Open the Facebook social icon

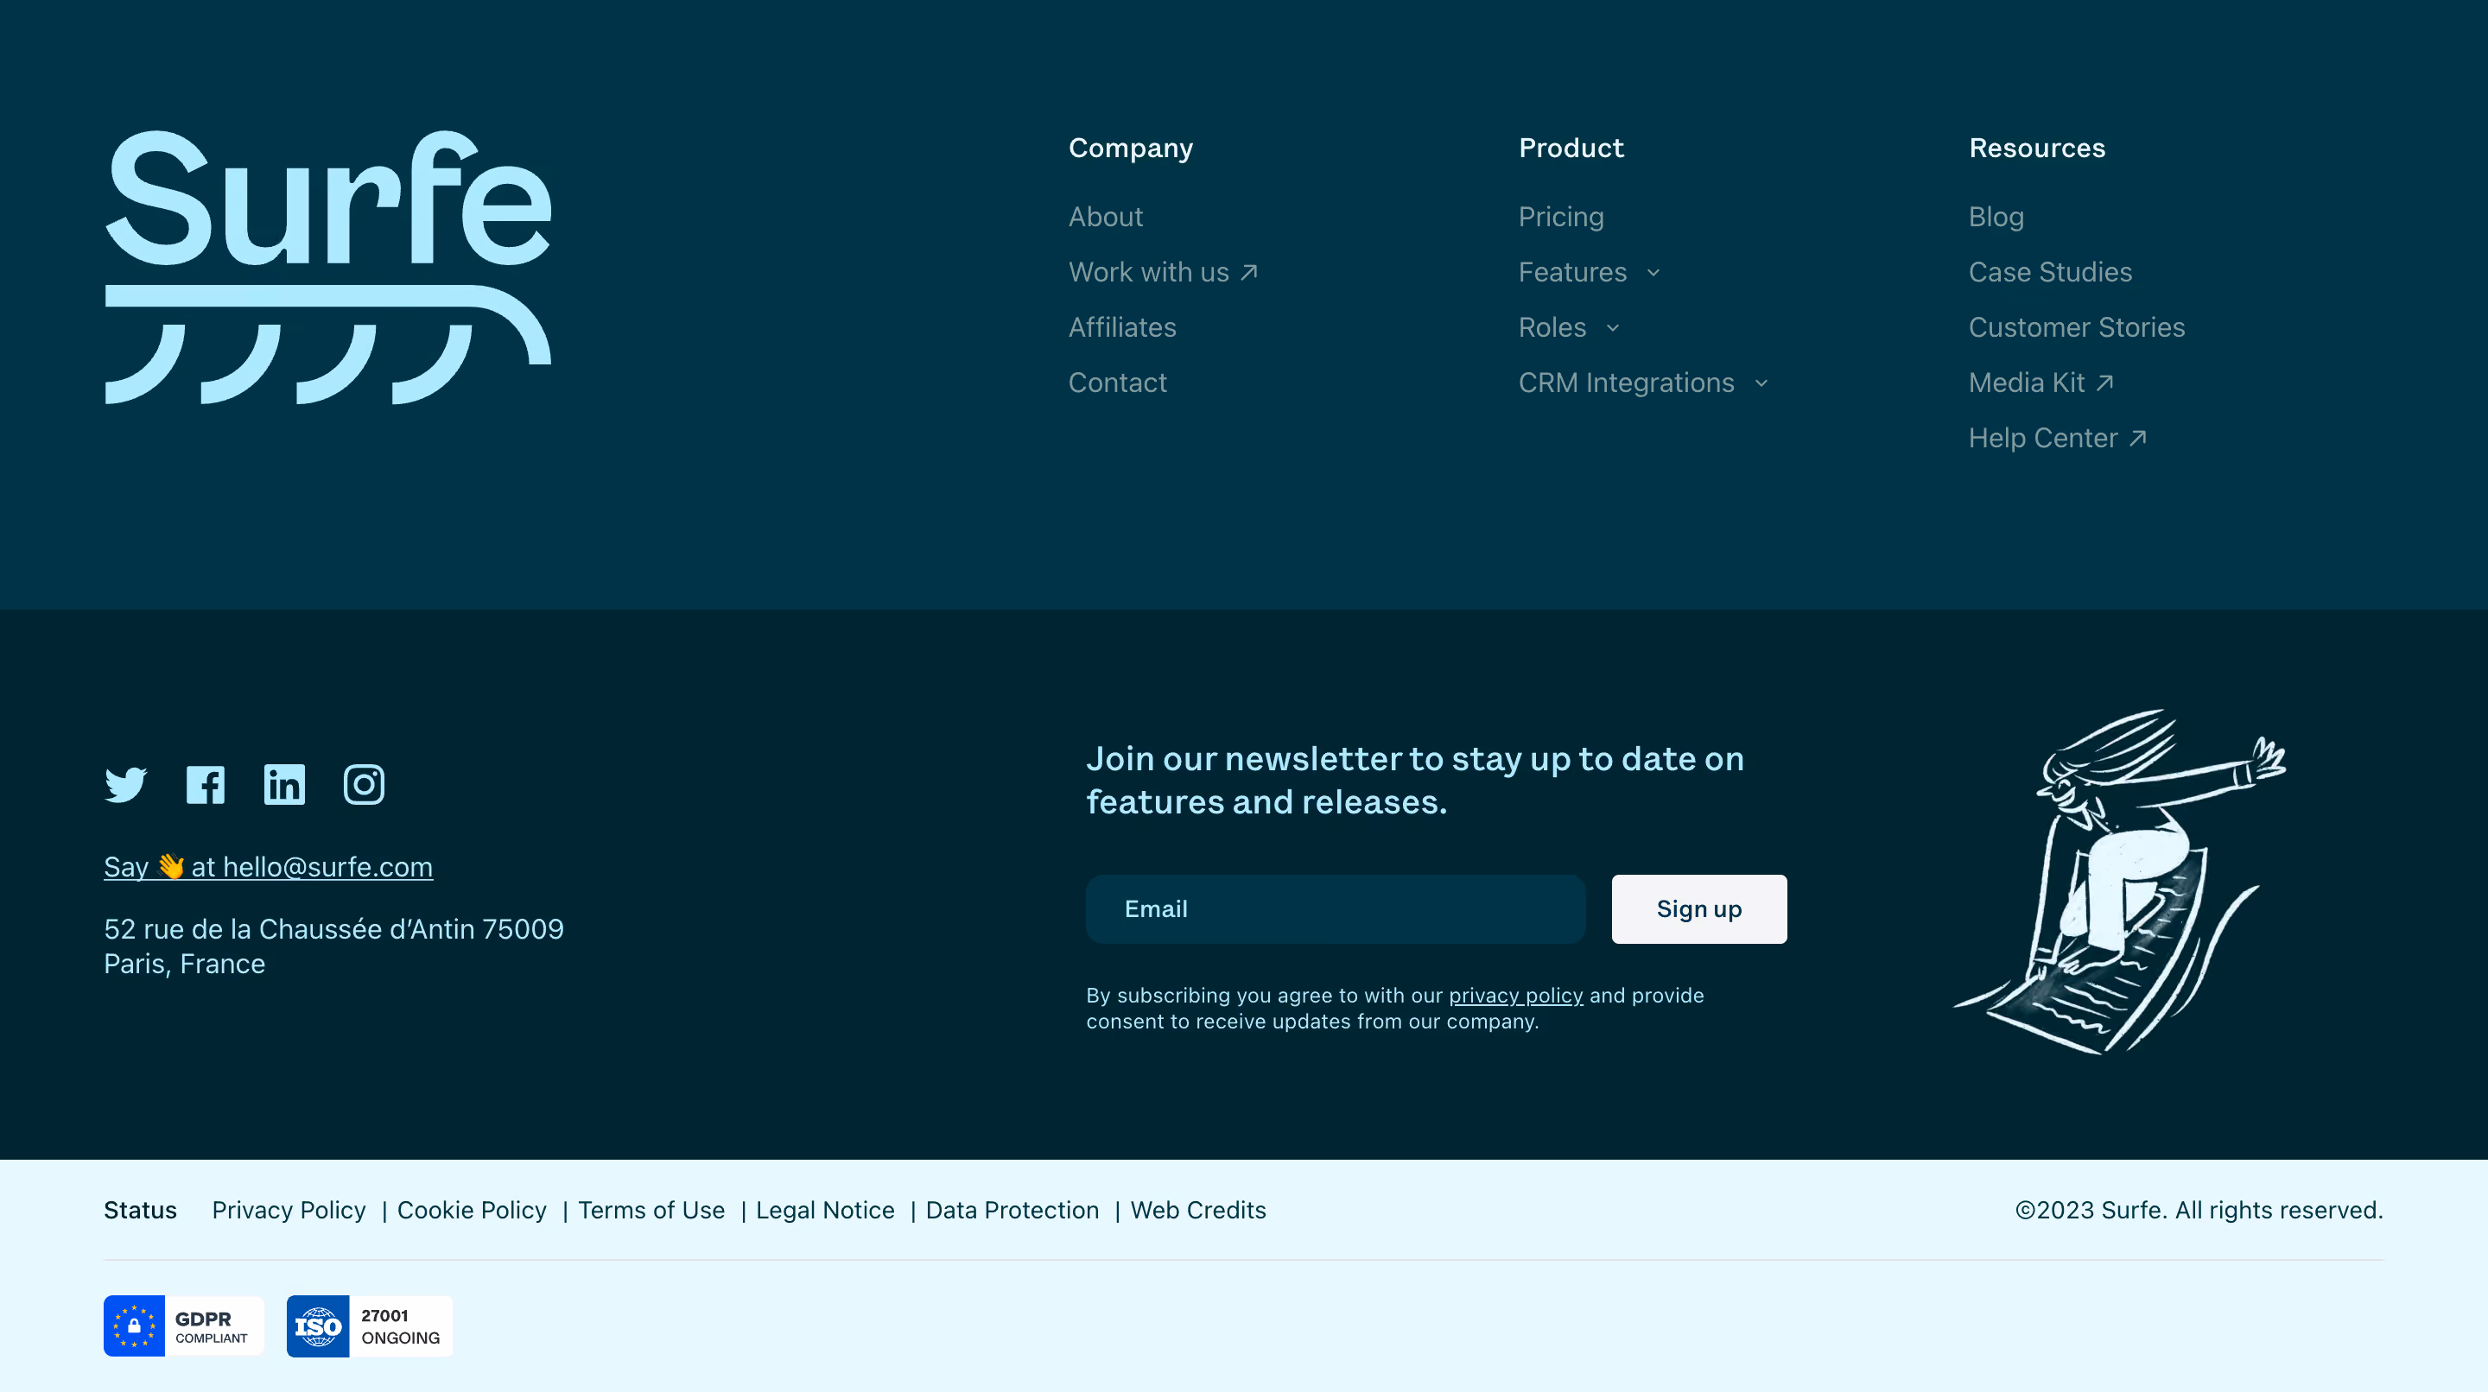206,785
